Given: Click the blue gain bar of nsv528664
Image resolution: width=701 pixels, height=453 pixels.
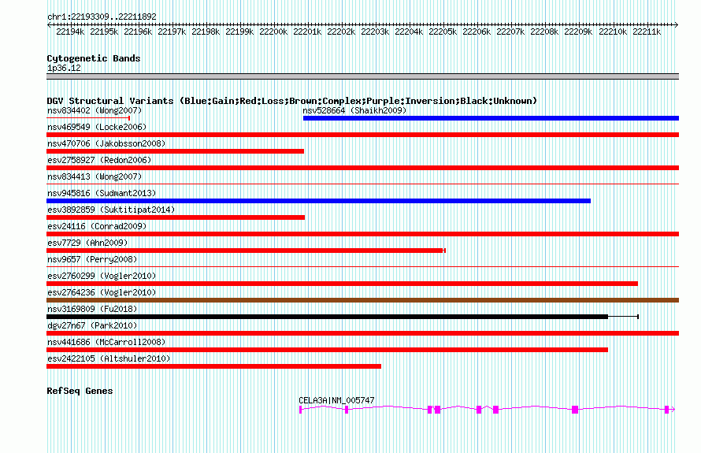Looking at the screenshot, I should tap(491, 118).
